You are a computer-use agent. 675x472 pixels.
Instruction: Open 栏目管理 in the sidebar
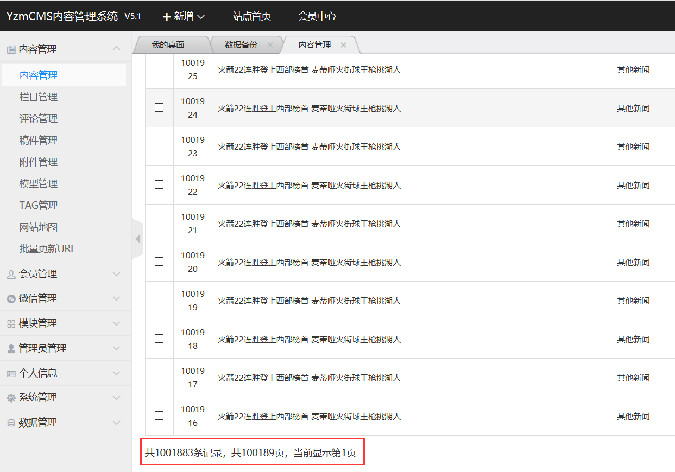tap(38, 97)
